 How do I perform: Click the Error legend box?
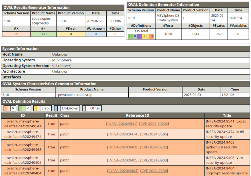coord(42,108)
